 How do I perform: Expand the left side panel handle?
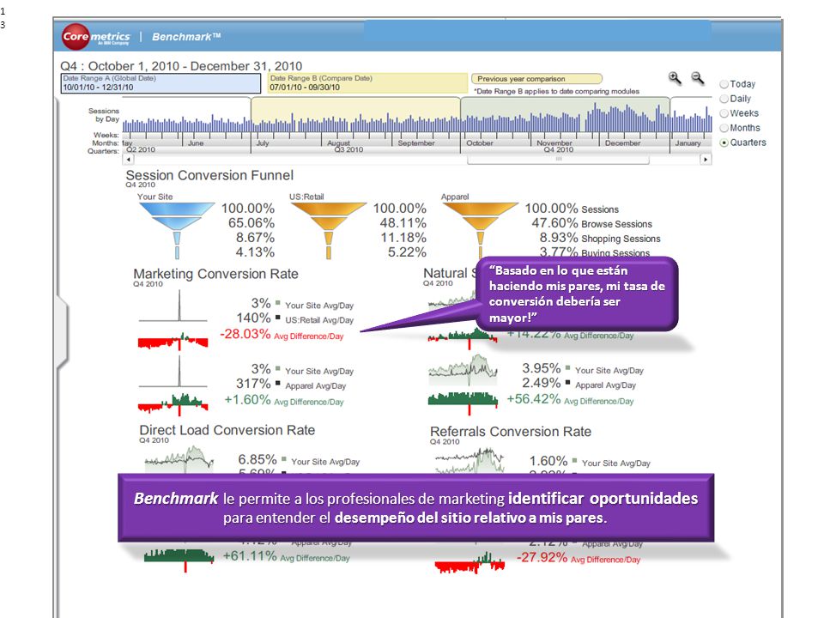click(x=63, y=333)
